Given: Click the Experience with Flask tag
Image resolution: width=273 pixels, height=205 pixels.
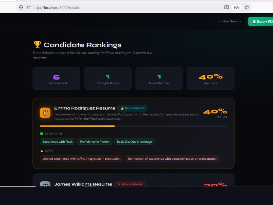Looking at the screenshot, I should click(57, 142).
